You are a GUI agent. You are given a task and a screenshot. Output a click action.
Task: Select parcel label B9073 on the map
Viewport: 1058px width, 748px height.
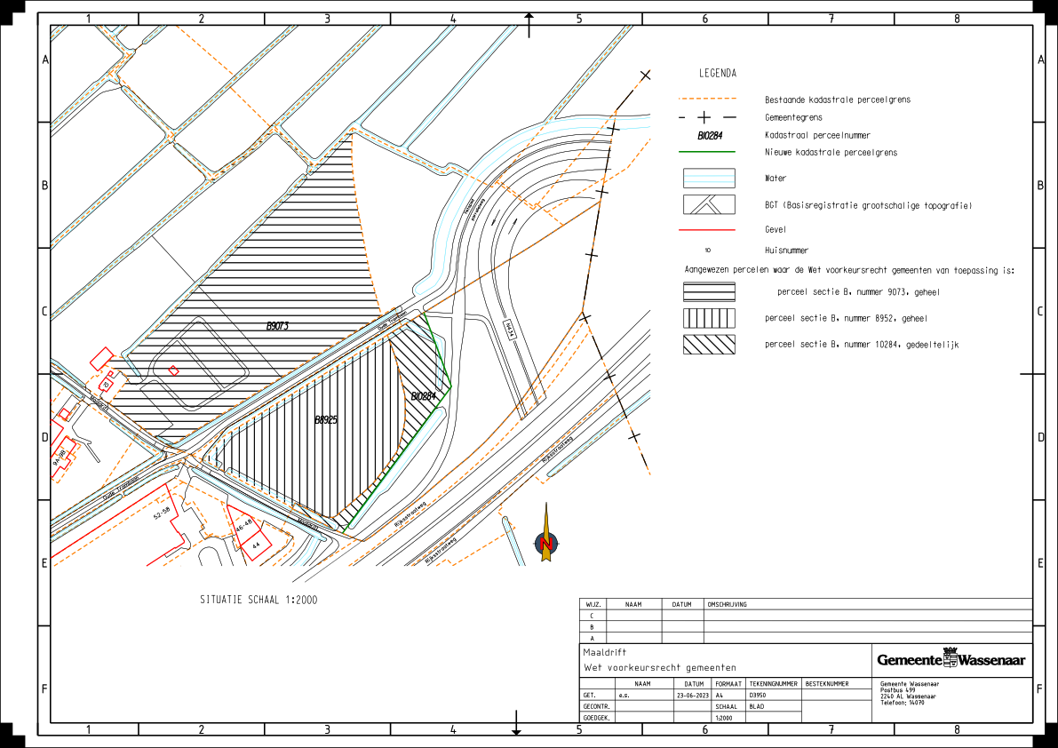coord(278,327)
